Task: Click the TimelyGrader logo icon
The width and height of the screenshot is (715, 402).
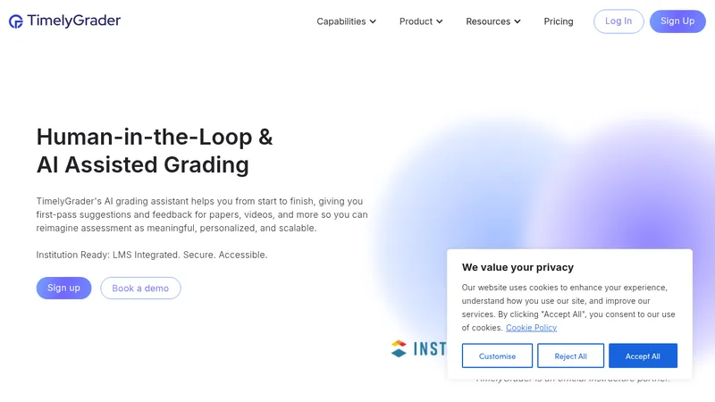Action: click(16, 21)
